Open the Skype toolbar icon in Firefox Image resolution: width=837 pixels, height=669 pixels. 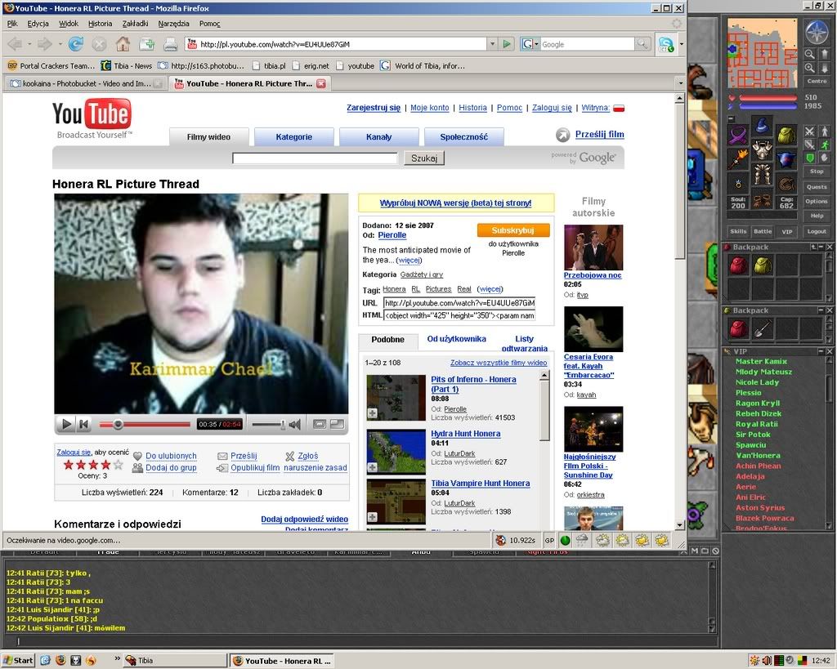666,44
